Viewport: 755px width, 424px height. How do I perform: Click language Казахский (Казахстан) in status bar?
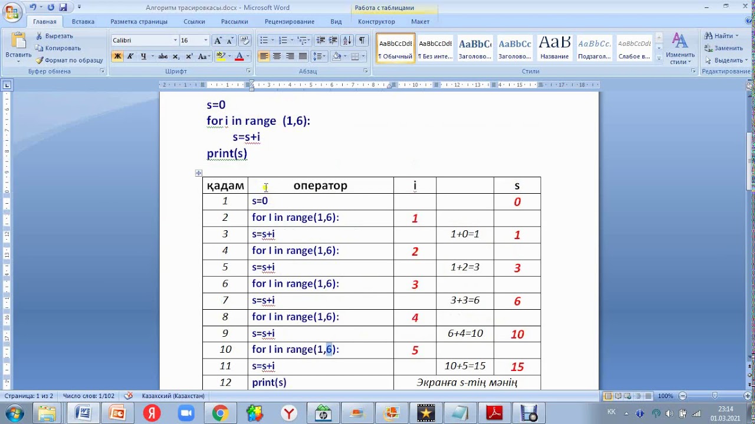[173, 396]
